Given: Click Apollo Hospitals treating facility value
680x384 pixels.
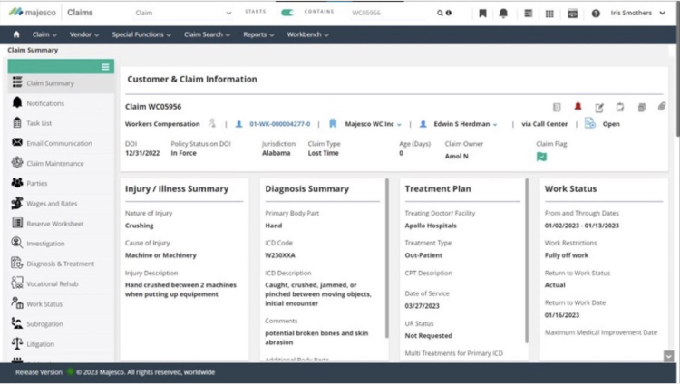Looking at the screenshot, I should click(x=431, y=226).
